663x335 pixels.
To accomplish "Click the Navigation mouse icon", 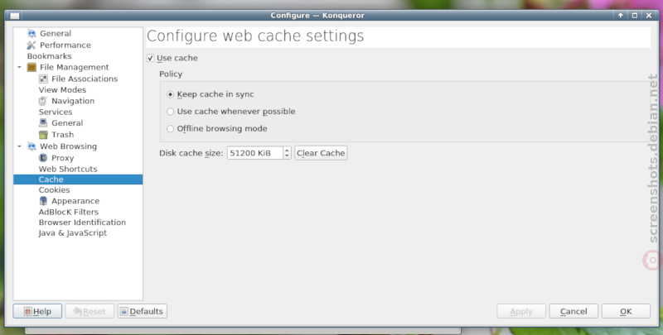I will (x=43, y=101).
